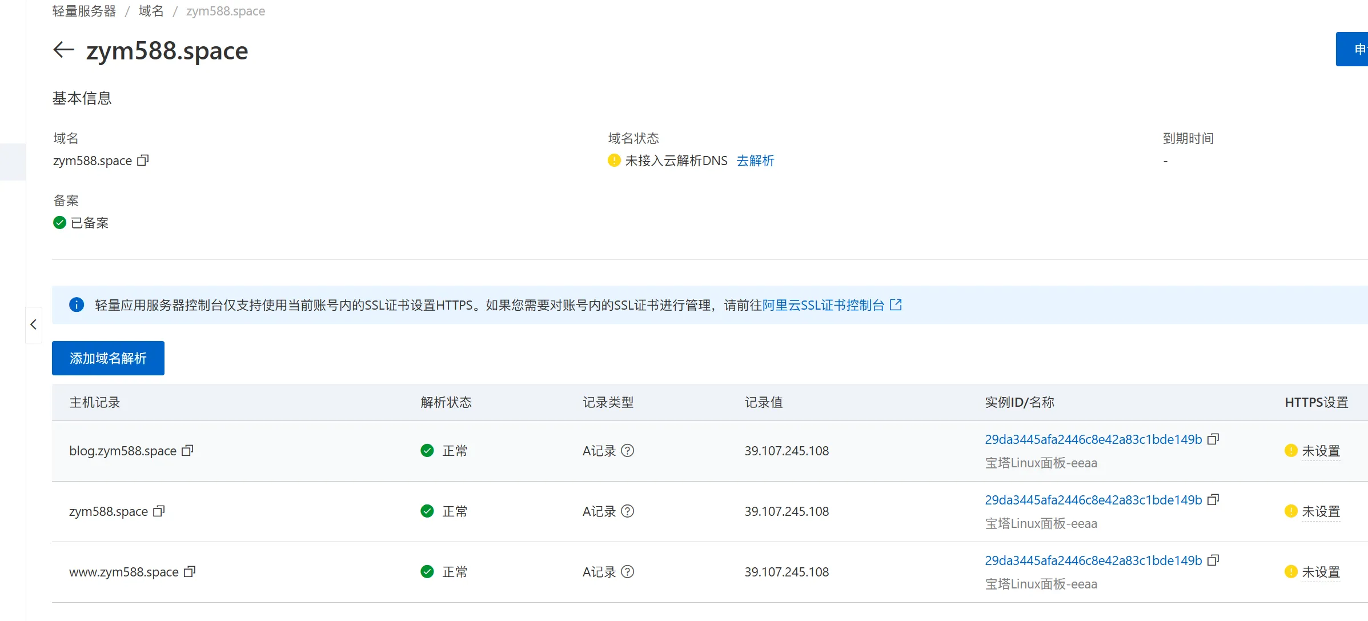Click 未设置 HTTPS status for blog.zym588.space
Viewport: 1368px width, 621px height.
(1320, 451)
